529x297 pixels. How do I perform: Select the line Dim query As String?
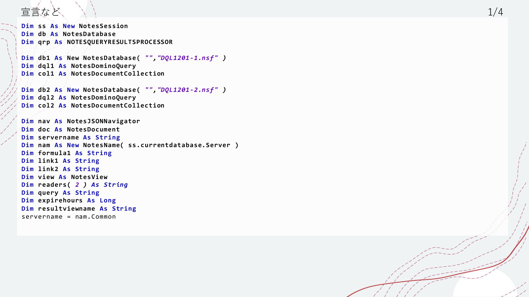coord(60,193)
